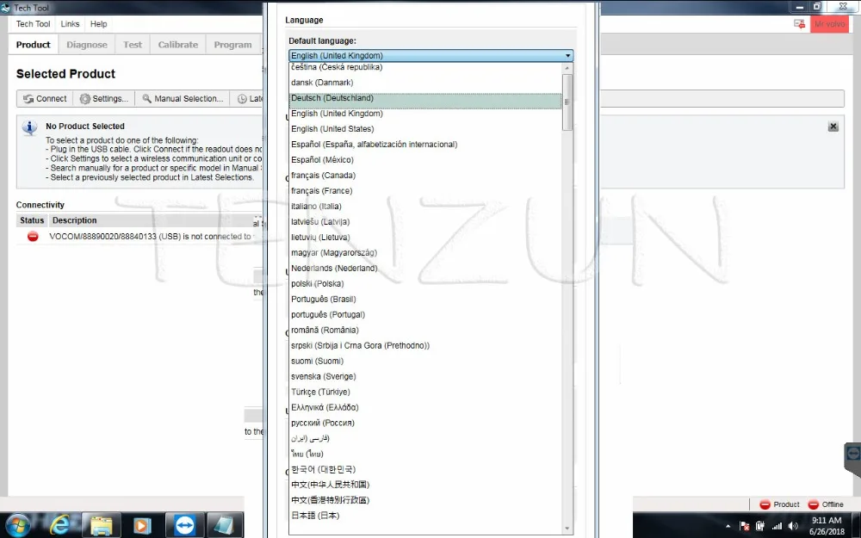The image size is (861, 538).
Task: Click the volume icon in system tray
Action: click(793, 526)
